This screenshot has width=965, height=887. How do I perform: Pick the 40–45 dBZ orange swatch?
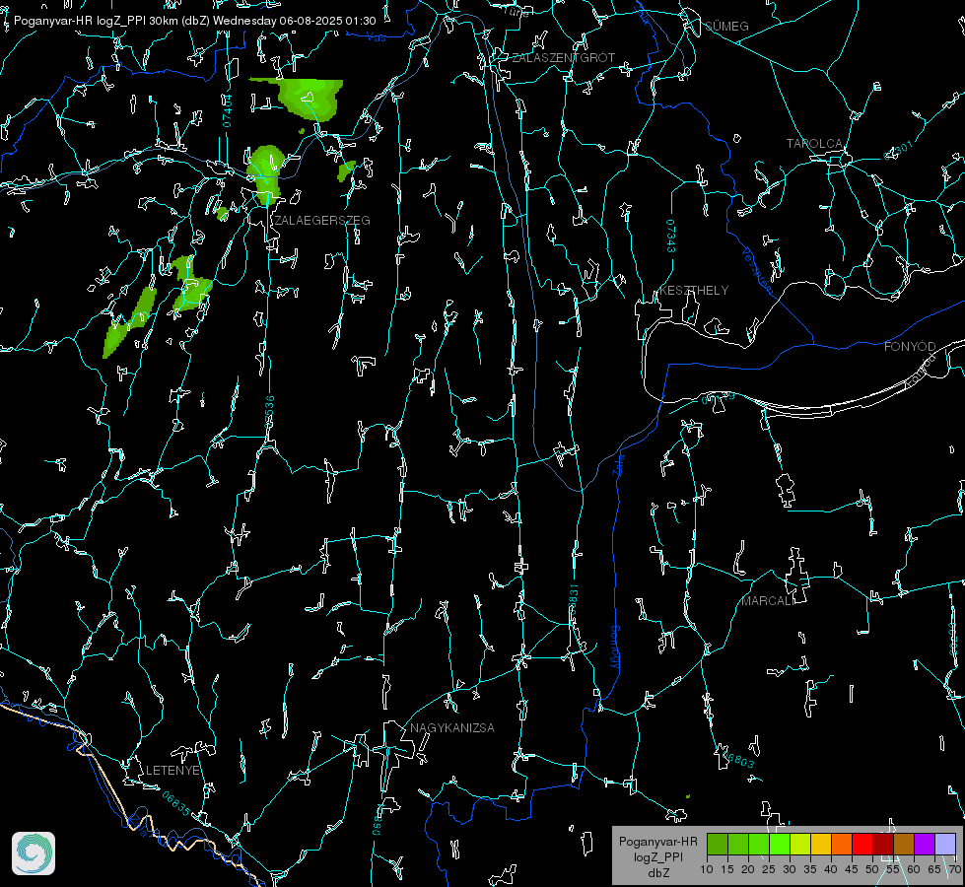click(842, 844)
